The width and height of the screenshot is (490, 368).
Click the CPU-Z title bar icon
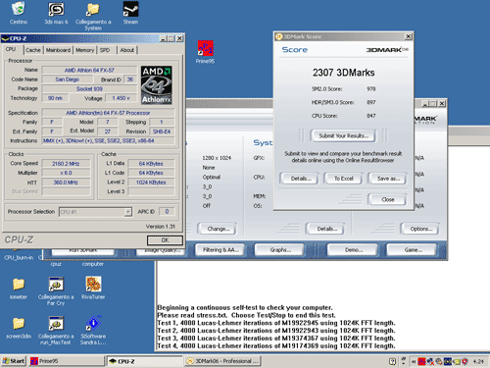tap(5, 38)
